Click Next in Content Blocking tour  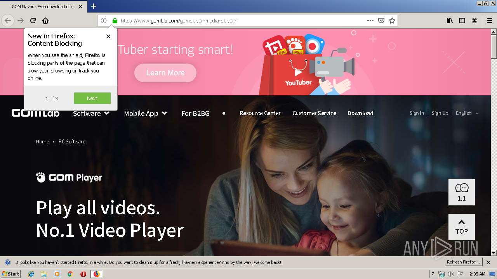[92, 98]
